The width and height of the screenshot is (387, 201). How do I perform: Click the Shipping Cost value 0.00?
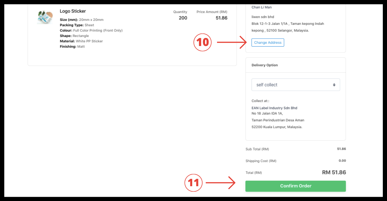click(x=342, y=161)
